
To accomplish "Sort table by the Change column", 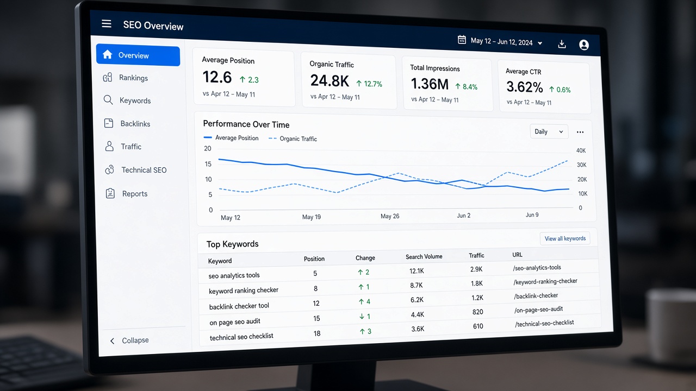I will pyautogui.click(x=365, y=257).
